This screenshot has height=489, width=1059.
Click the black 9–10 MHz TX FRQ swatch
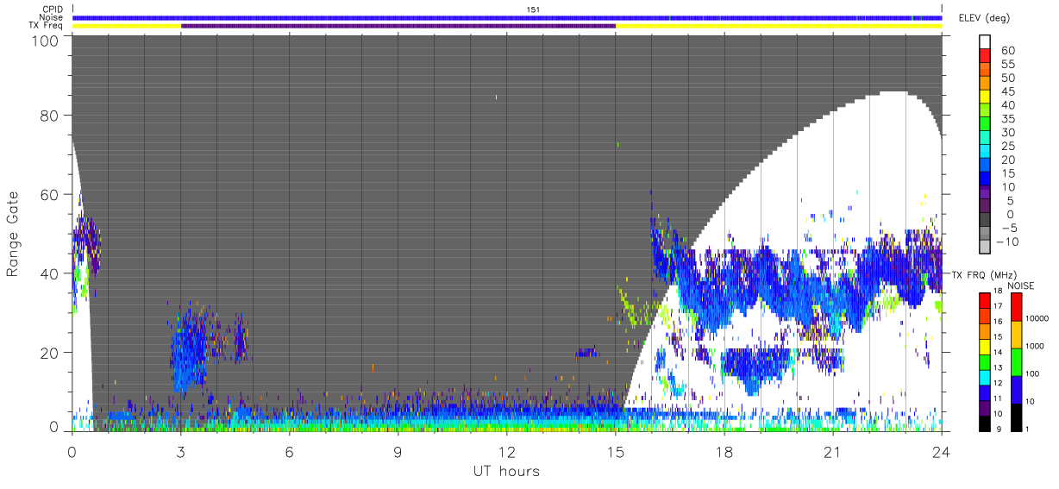click(985, 423)
